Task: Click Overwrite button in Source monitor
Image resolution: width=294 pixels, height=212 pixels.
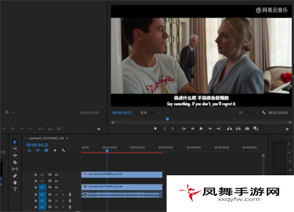Action: coord(50,128)
